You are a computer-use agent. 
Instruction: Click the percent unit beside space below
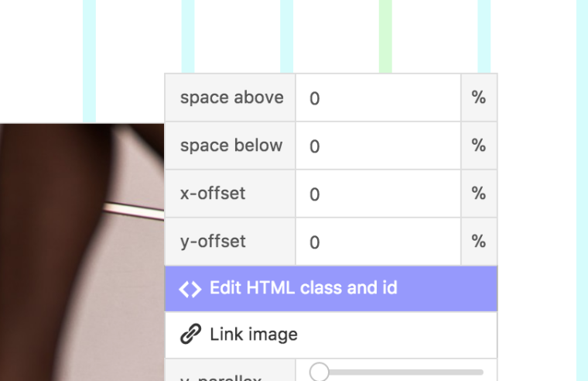coord(479,146)
